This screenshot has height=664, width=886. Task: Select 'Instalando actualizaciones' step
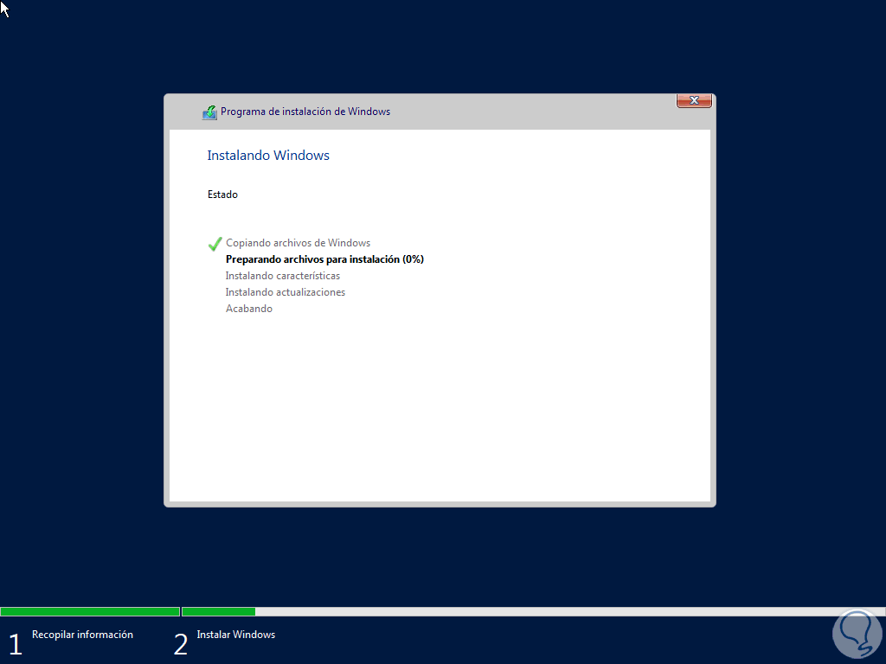[x=286, y=292]
